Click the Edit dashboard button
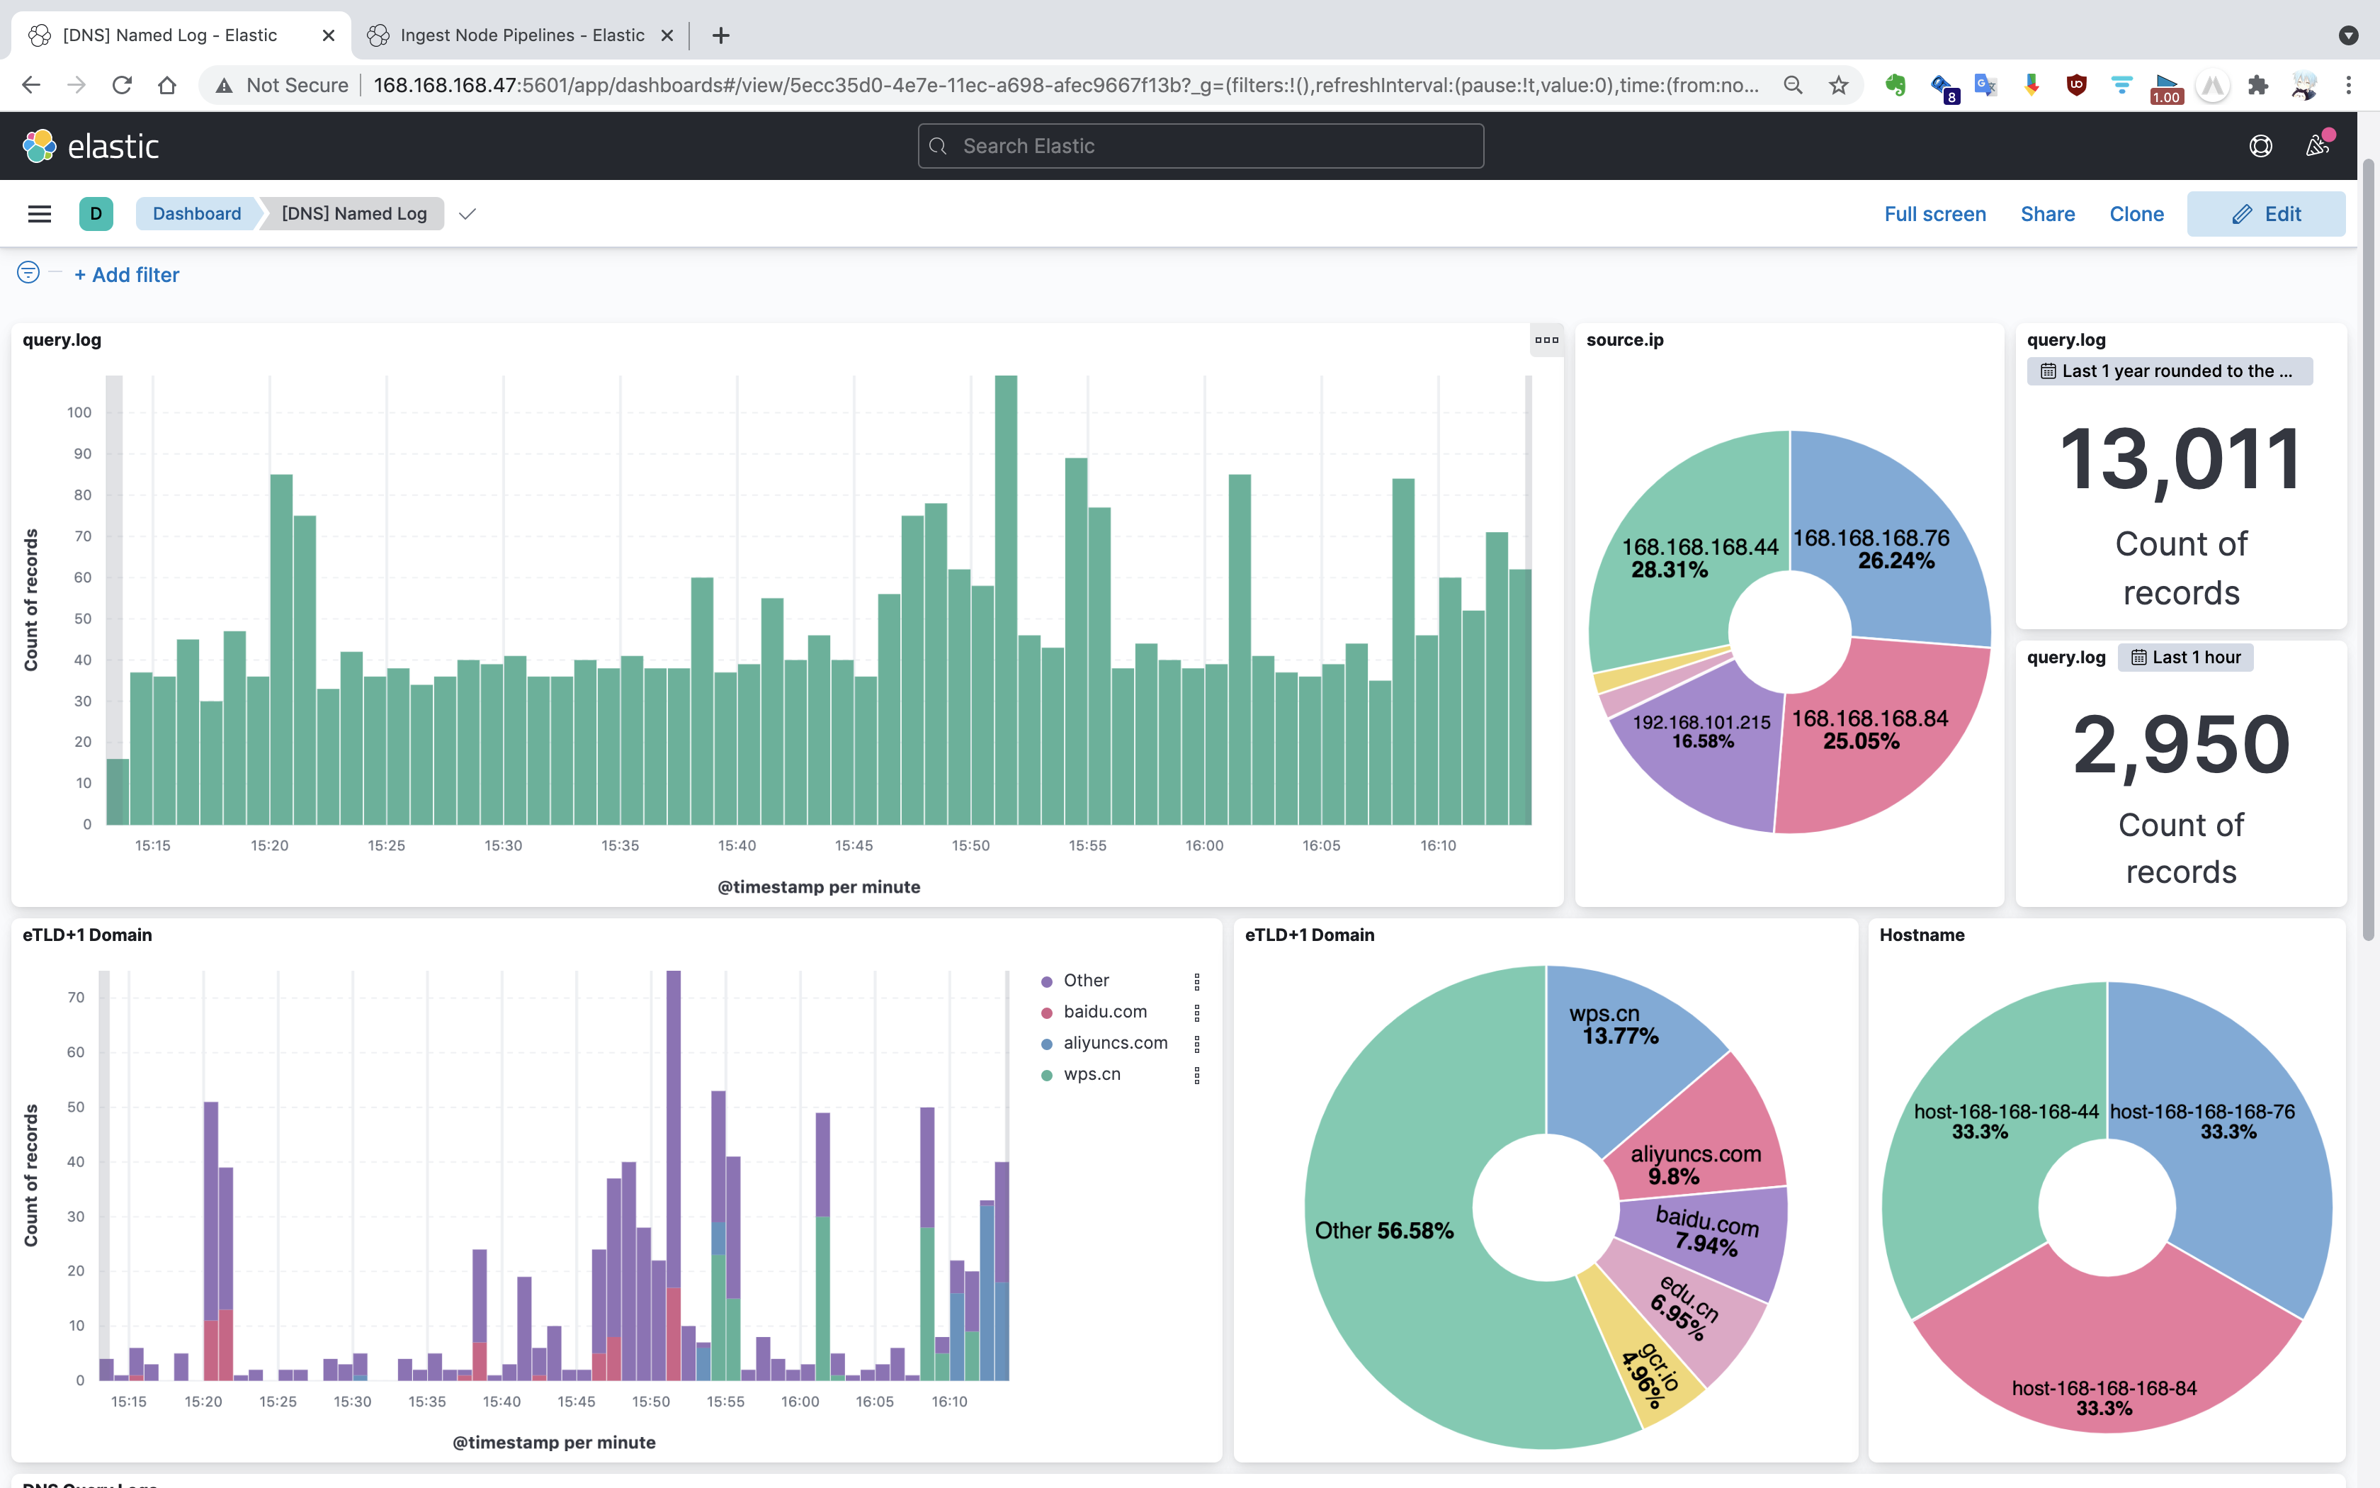The image size is (2380, 1488). [2265, 213]
